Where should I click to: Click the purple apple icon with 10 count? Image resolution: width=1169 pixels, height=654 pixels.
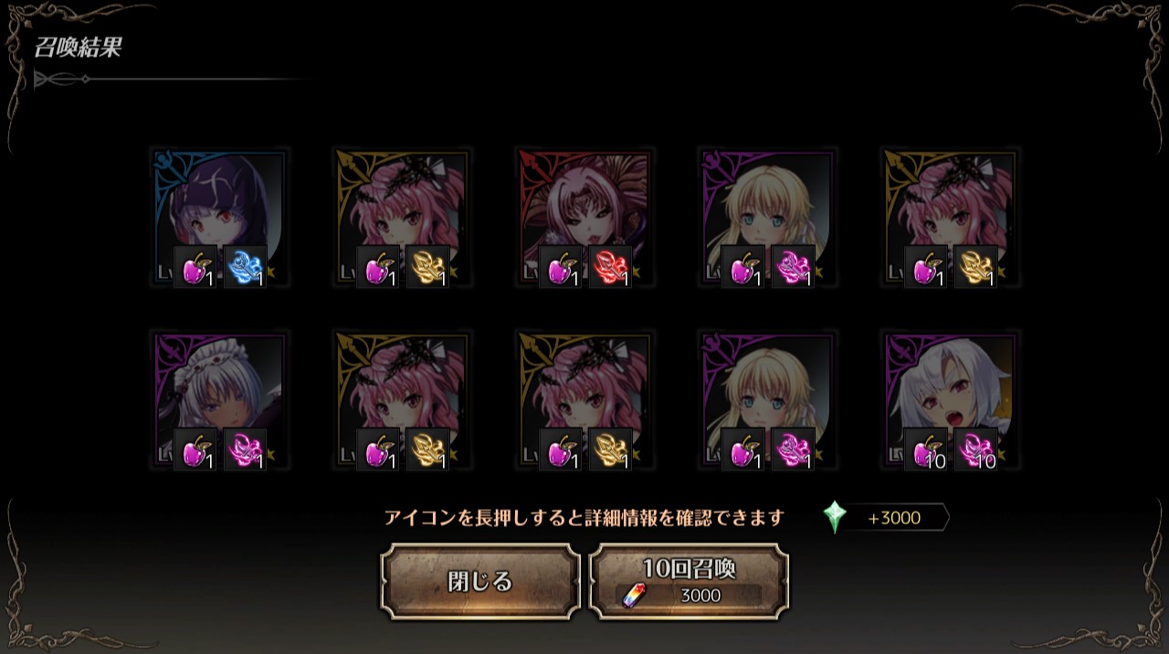pos(926,450)
